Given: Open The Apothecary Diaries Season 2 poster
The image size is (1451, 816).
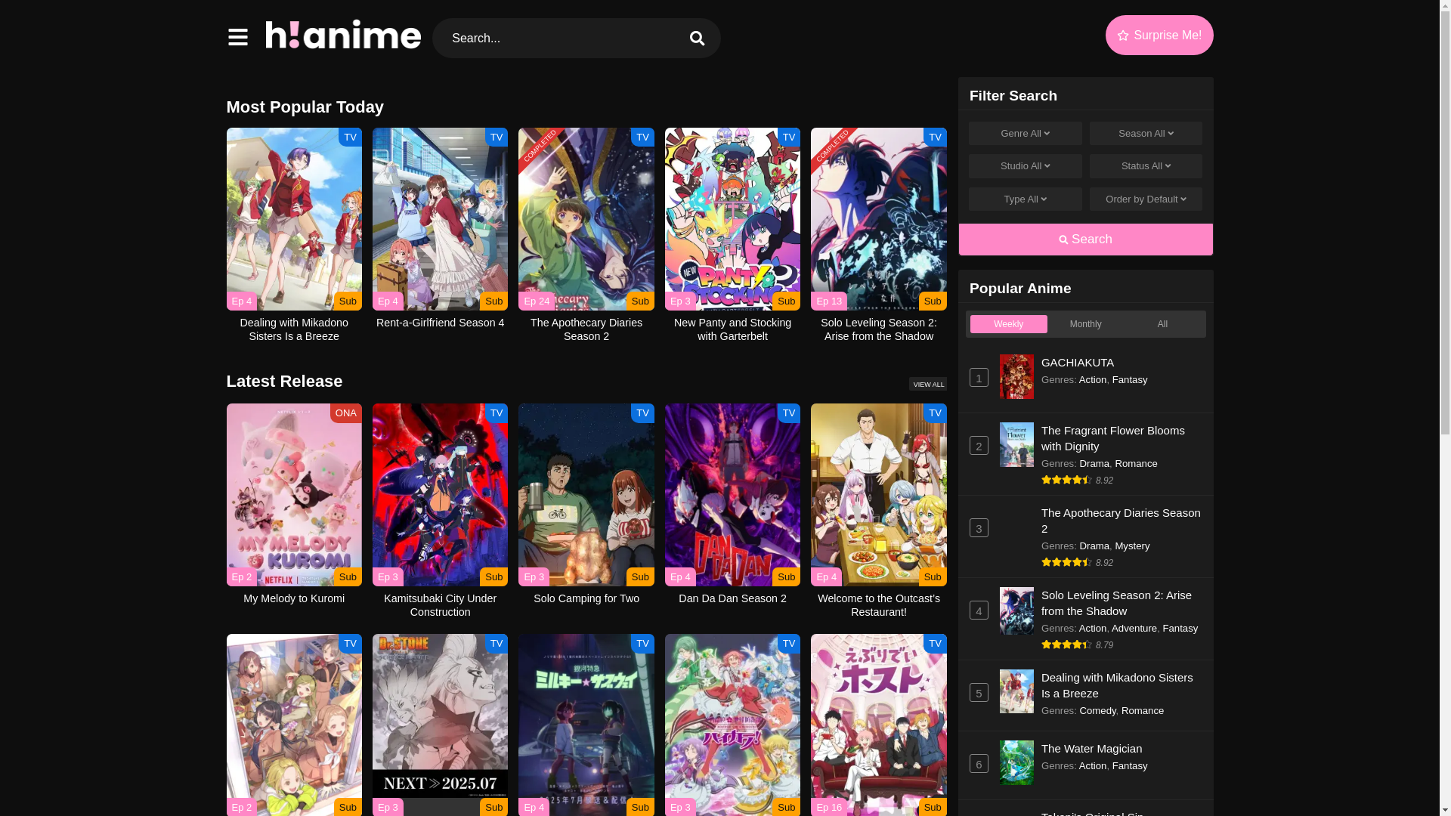Looking at the screenshot, I should tap(586, 219).
